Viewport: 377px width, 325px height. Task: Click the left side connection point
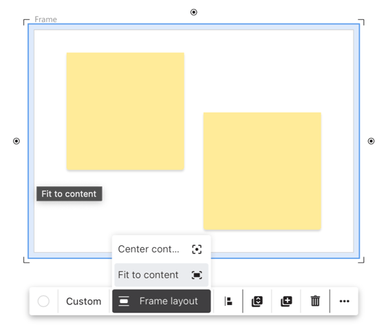point(17,141)
